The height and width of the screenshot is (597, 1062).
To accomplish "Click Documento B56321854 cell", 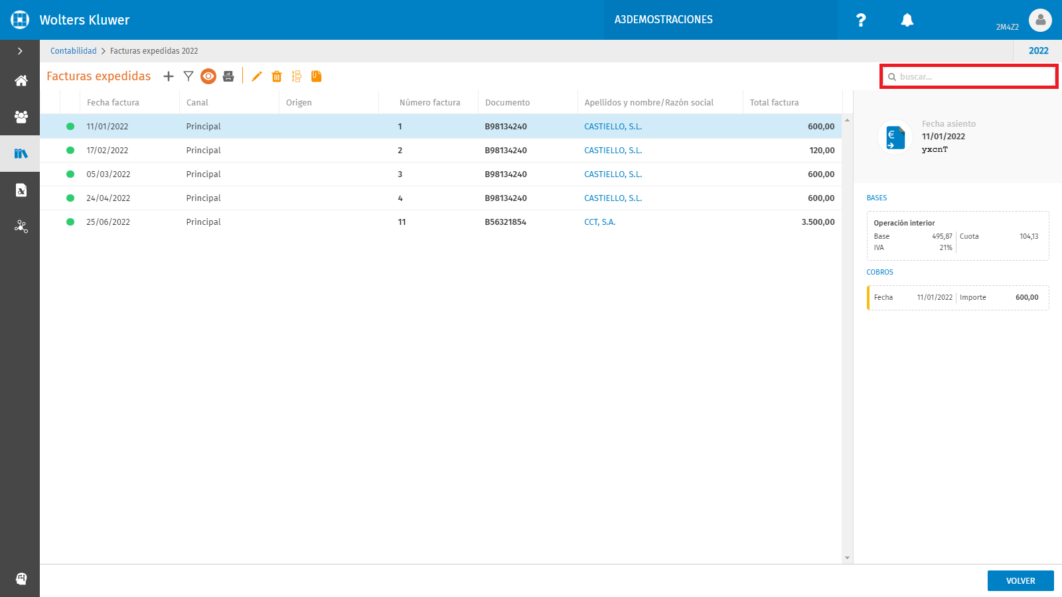I will [506, 222].
